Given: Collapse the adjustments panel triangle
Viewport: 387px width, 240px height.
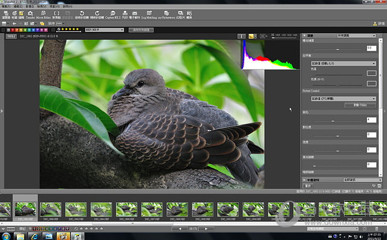Looking at the screenshot, I should pos(305,36).
